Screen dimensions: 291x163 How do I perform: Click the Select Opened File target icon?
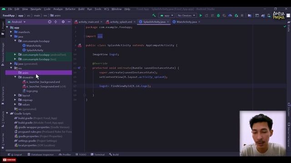click(50, 22)
